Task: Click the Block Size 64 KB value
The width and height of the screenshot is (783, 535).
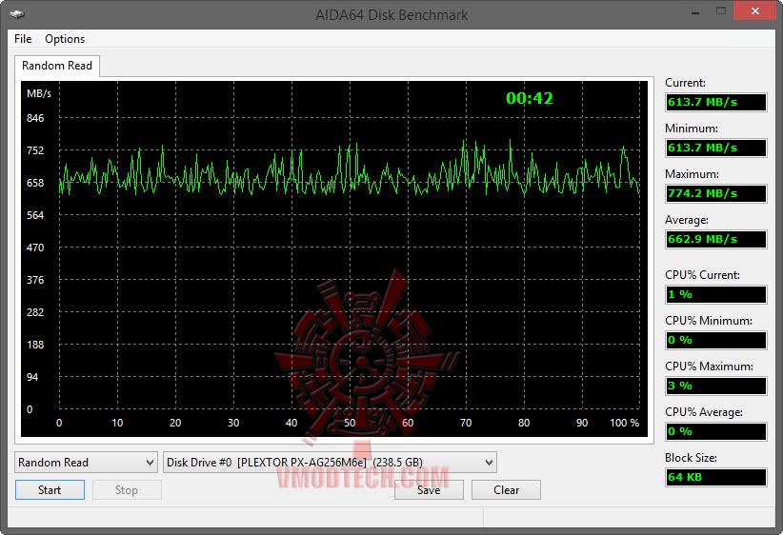Action: pyautogui.click(x=716, y=477)
